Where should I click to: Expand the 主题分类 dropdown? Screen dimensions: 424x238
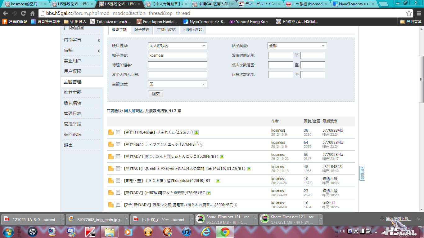point(178,84)
